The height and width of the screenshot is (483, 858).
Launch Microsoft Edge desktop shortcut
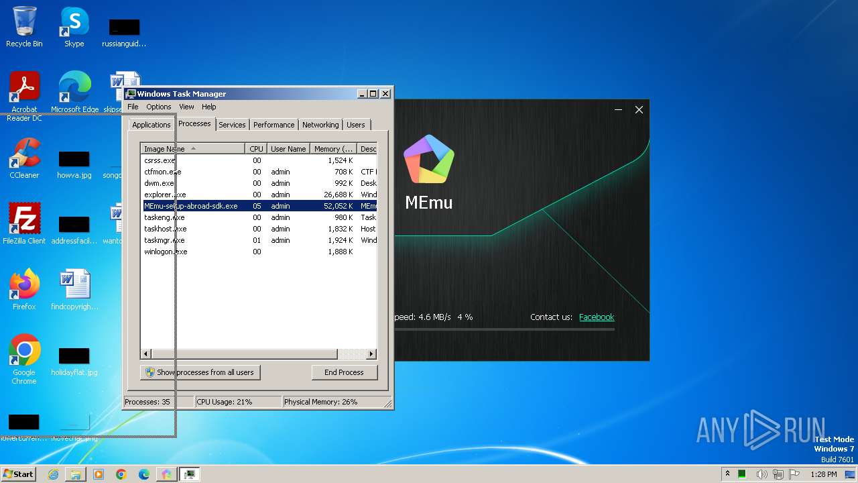click(74, 93)
